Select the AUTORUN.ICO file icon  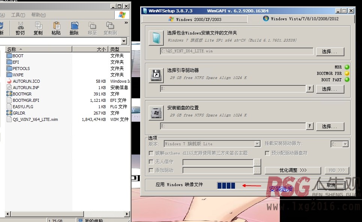pyautogui.click(x=9, y=81)
